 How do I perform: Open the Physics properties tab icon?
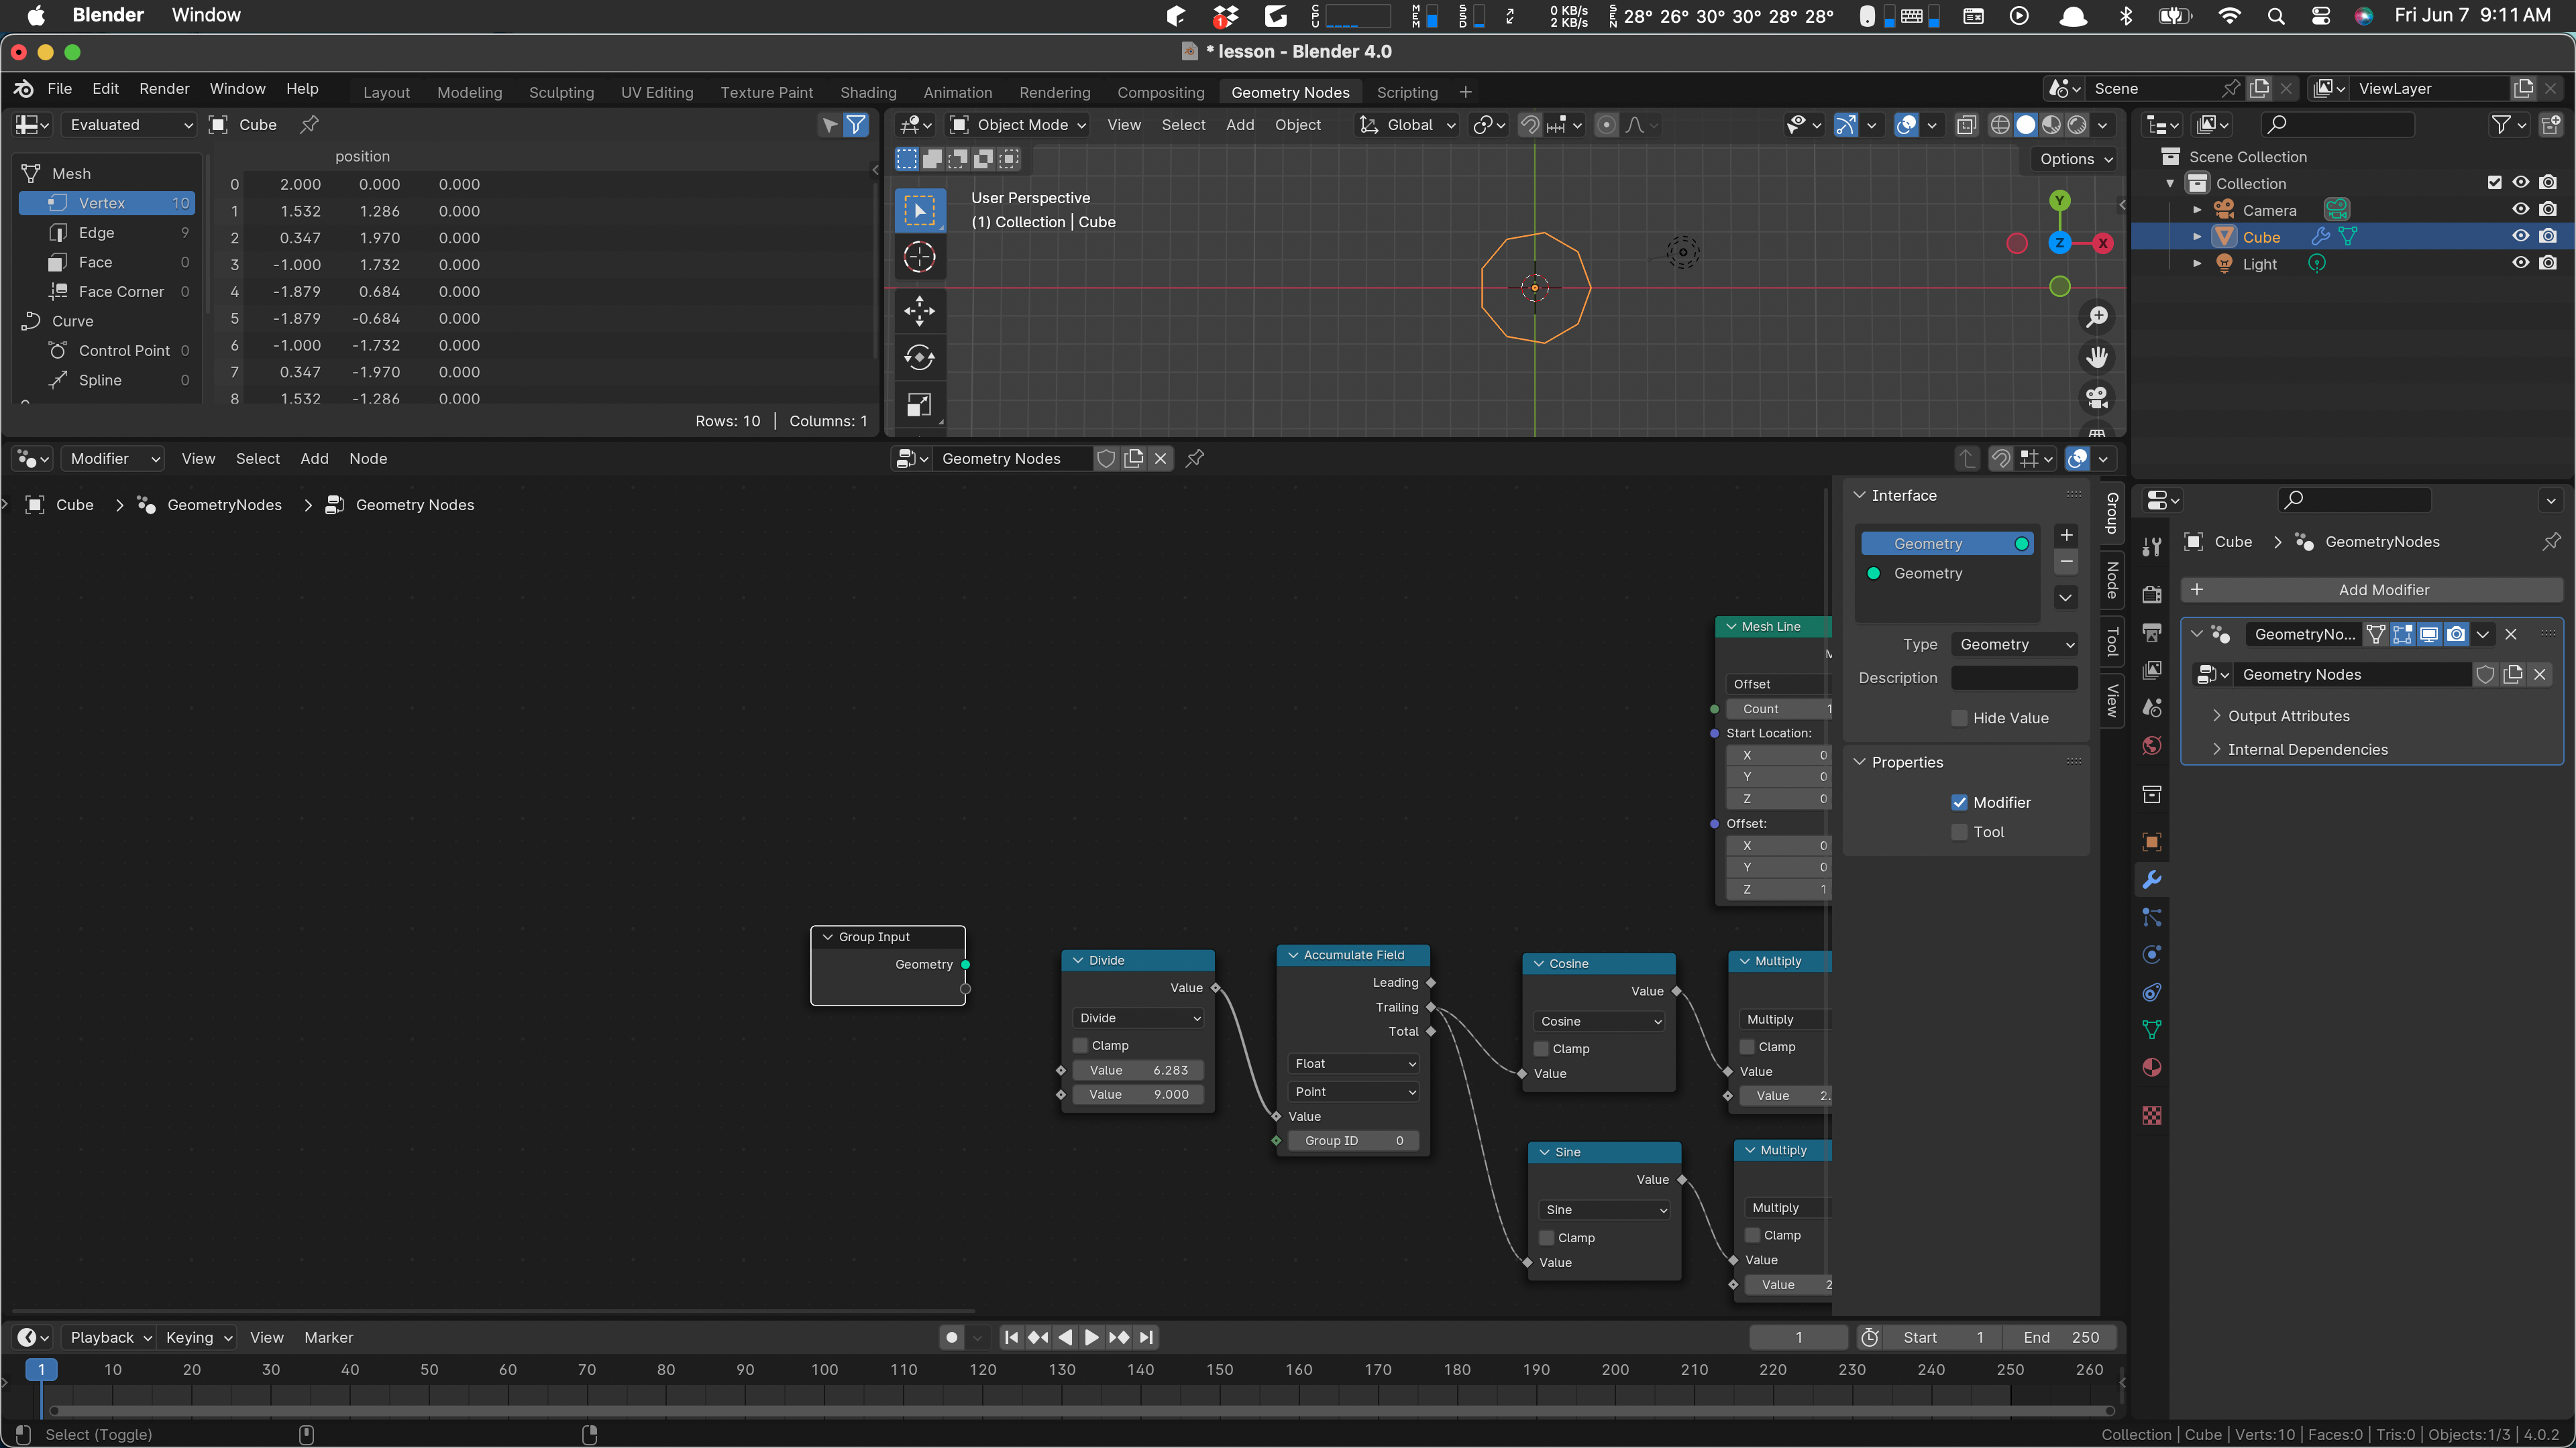(x=2152, y=955)
